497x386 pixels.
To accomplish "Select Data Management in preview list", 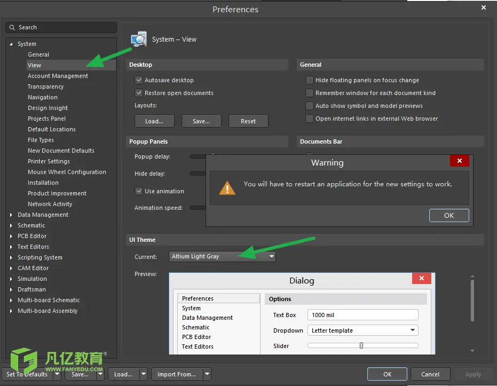I will click(207, 318).
